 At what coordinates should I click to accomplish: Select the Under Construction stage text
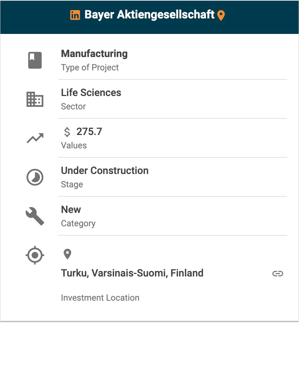pos(105,171)
